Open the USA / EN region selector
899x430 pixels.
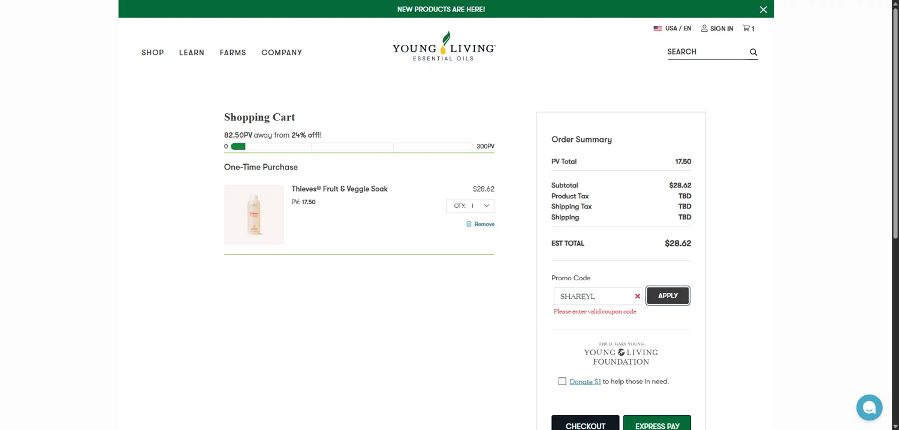coord(672,28)
